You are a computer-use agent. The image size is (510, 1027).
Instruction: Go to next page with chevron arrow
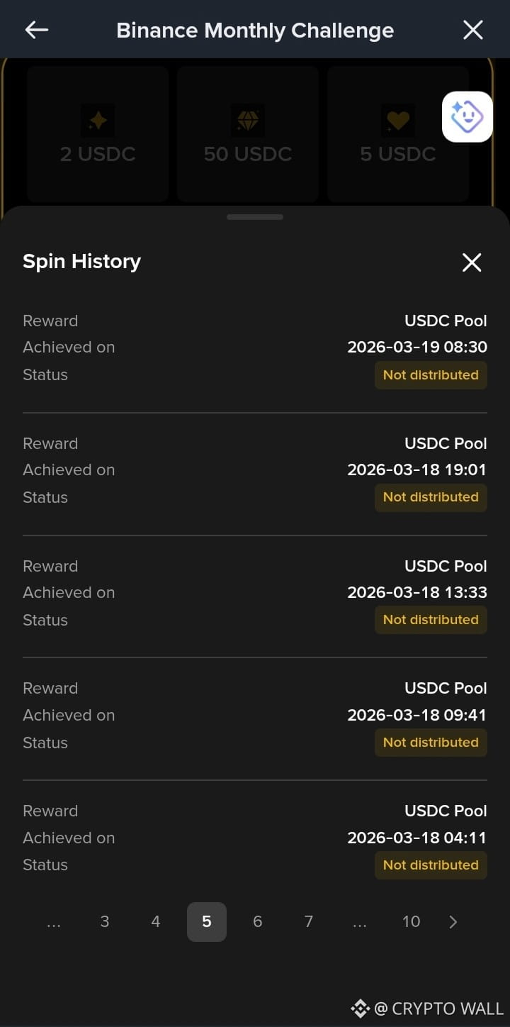453,922
